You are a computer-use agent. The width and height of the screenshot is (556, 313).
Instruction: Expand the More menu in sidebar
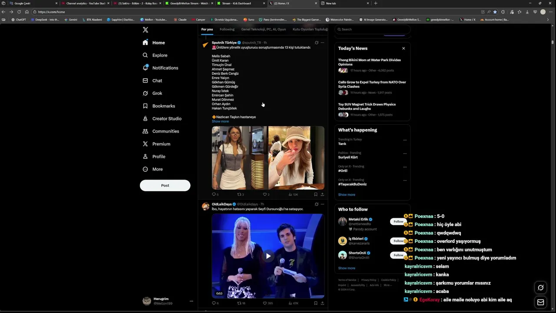pos(153,169)
